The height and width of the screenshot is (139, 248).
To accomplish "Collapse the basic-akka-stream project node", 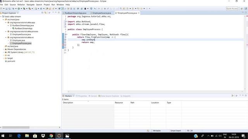I will click(1, 17).
